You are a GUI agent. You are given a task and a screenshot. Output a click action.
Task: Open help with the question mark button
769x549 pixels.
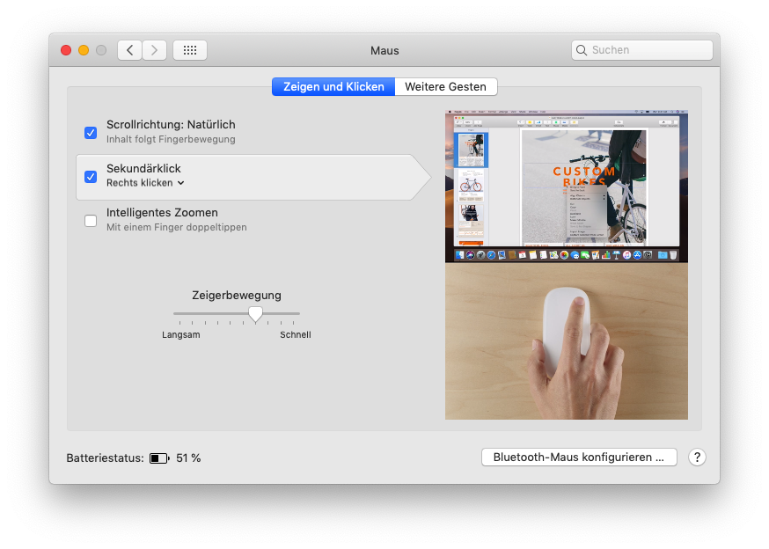pos(697,457)
